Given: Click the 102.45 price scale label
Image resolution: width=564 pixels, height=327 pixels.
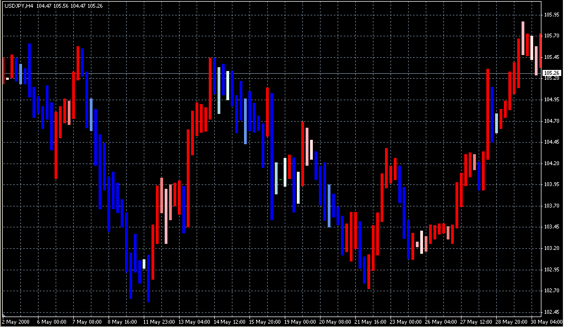Looking at the screenshot, I should click(552, 312).
